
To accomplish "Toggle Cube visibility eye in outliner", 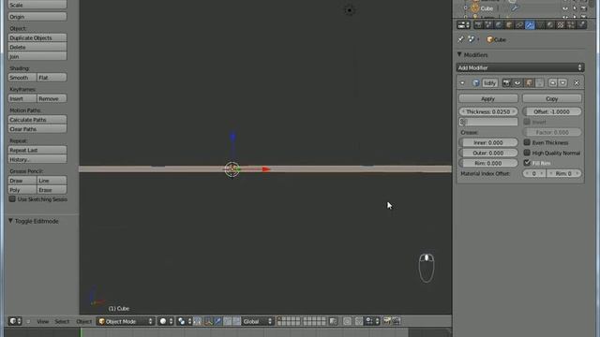I will [565, 8].
